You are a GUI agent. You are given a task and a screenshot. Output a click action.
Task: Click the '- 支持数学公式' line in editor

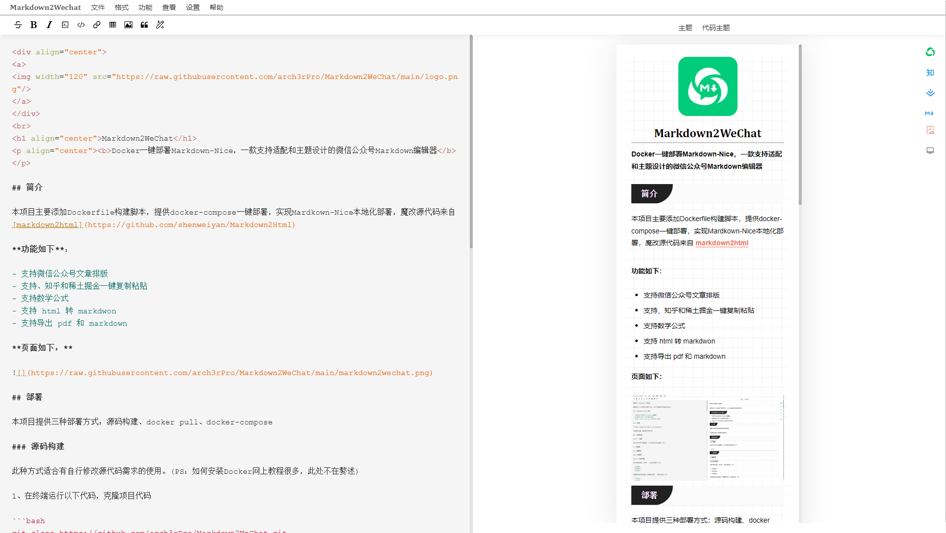point(41,299)
